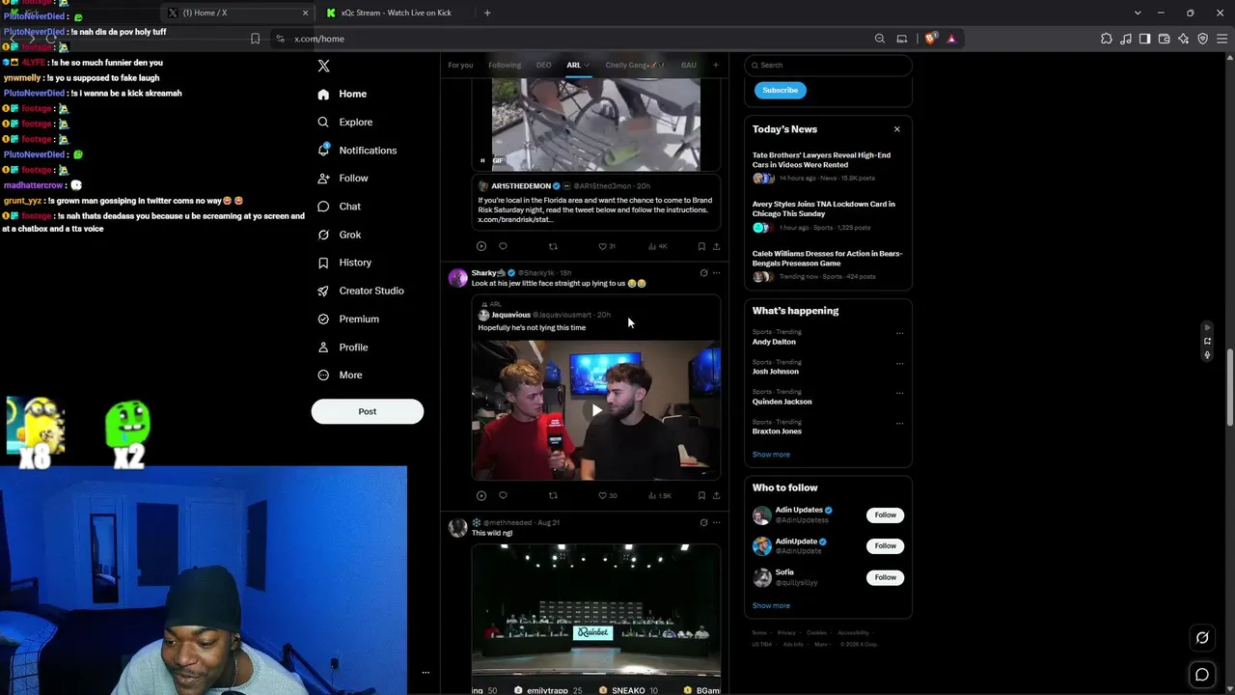
Task: Open the floating messages chat icon
Action: click(x=1202, y=675)
